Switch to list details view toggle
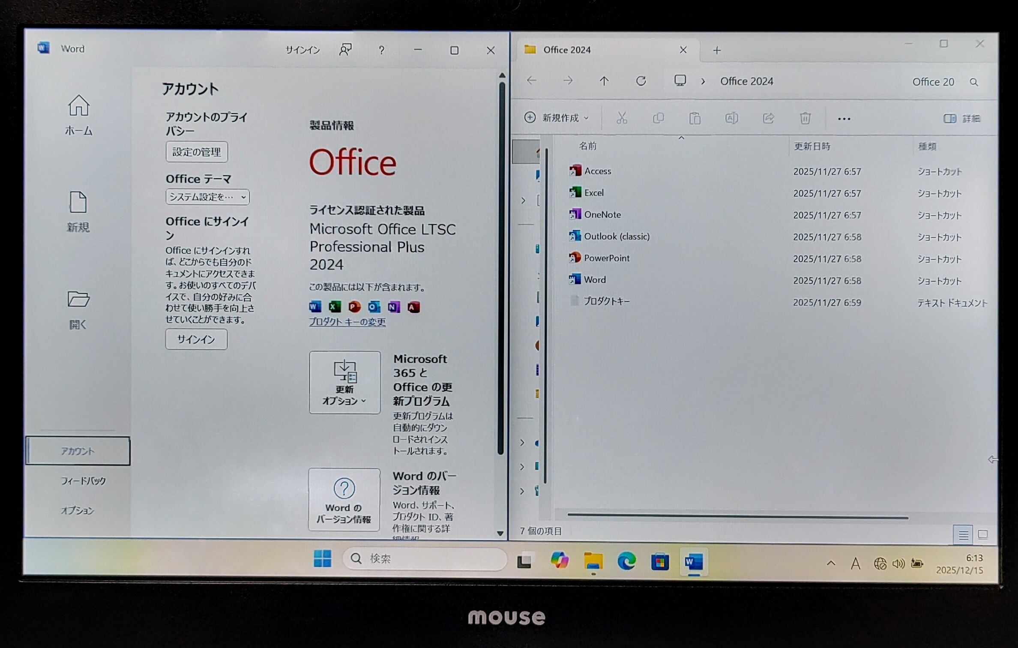1018x648 pixels. tap(963, 535)
